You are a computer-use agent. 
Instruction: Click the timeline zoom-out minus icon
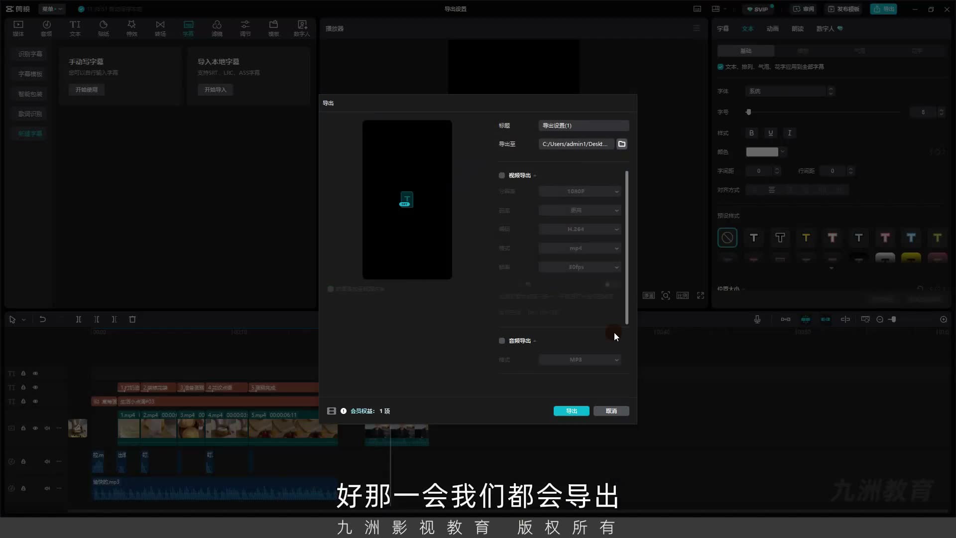pyautogui.click(x=880, y=319)
